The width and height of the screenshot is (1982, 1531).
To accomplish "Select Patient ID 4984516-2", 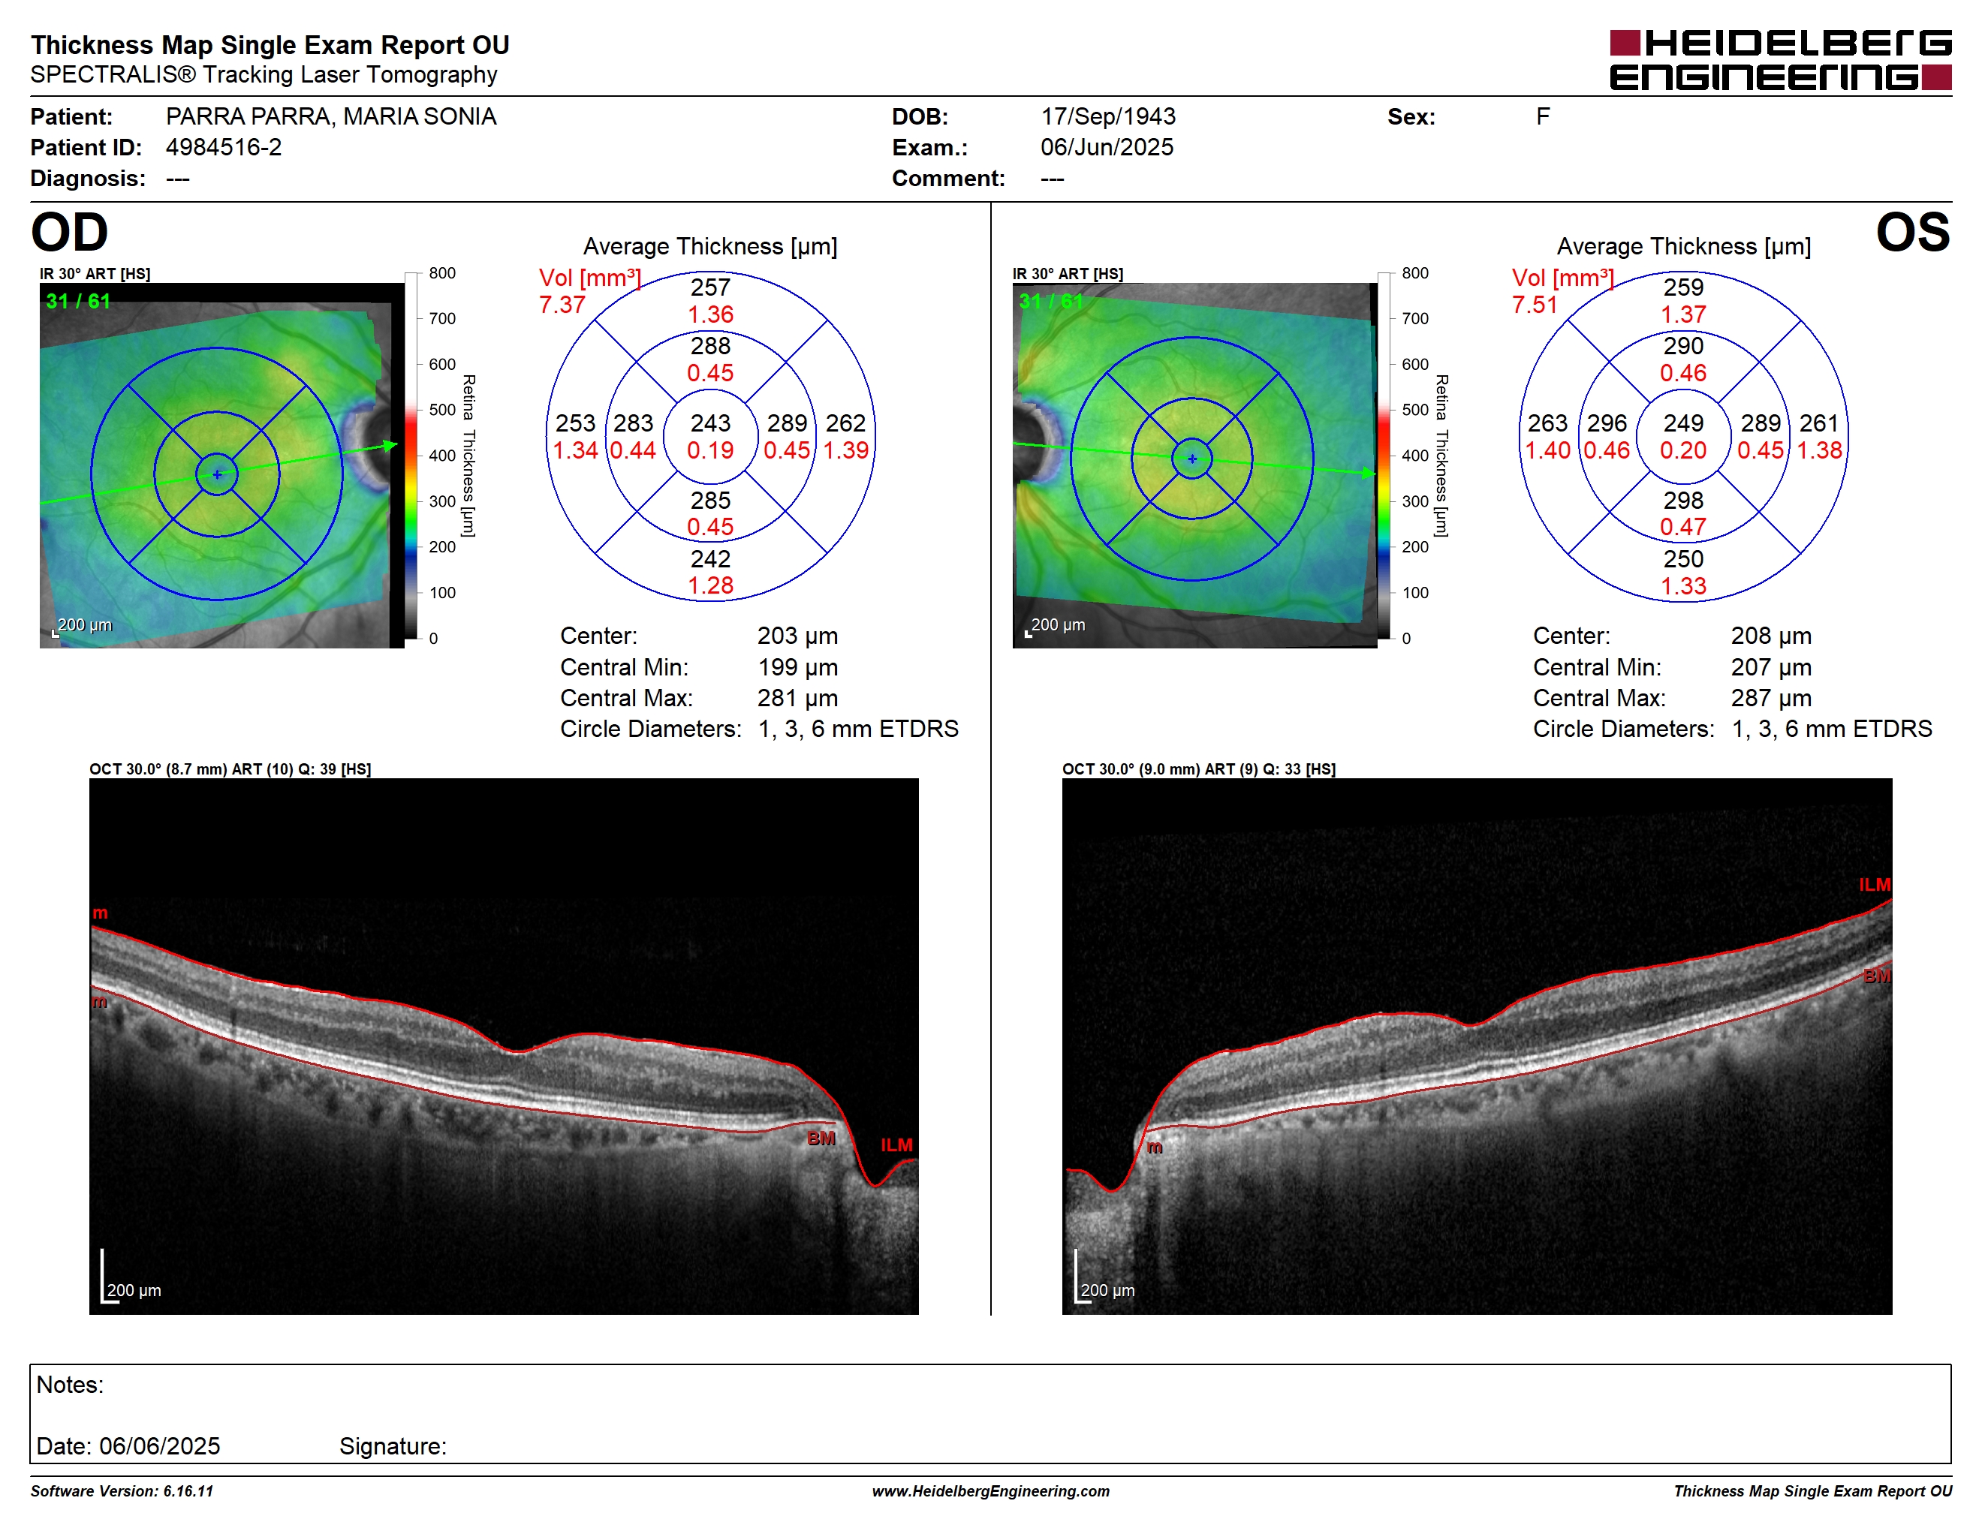I will [223, 148].
